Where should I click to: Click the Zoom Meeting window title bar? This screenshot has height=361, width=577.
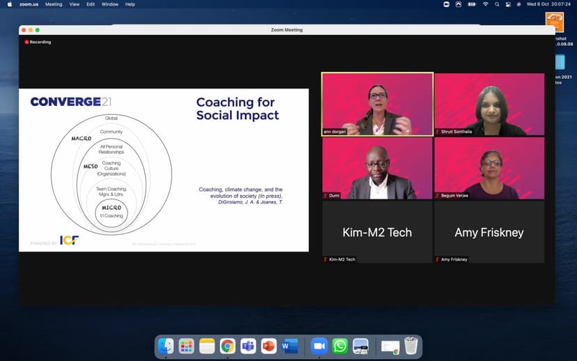[286, 30]
